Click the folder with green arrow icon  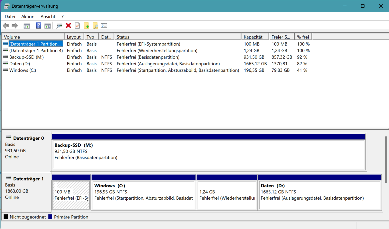coord(86,26)
